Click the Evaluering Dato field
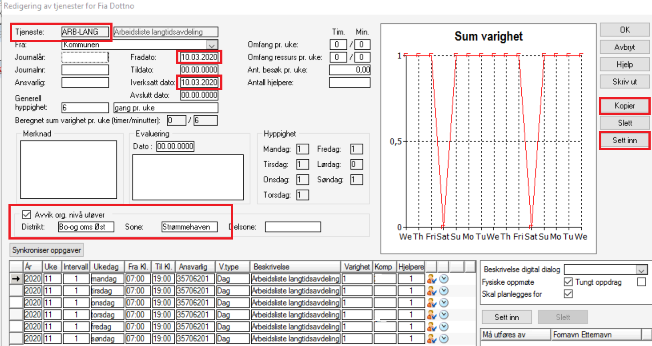The height and width of the screenshot is (346, 652). coord(175,146)
